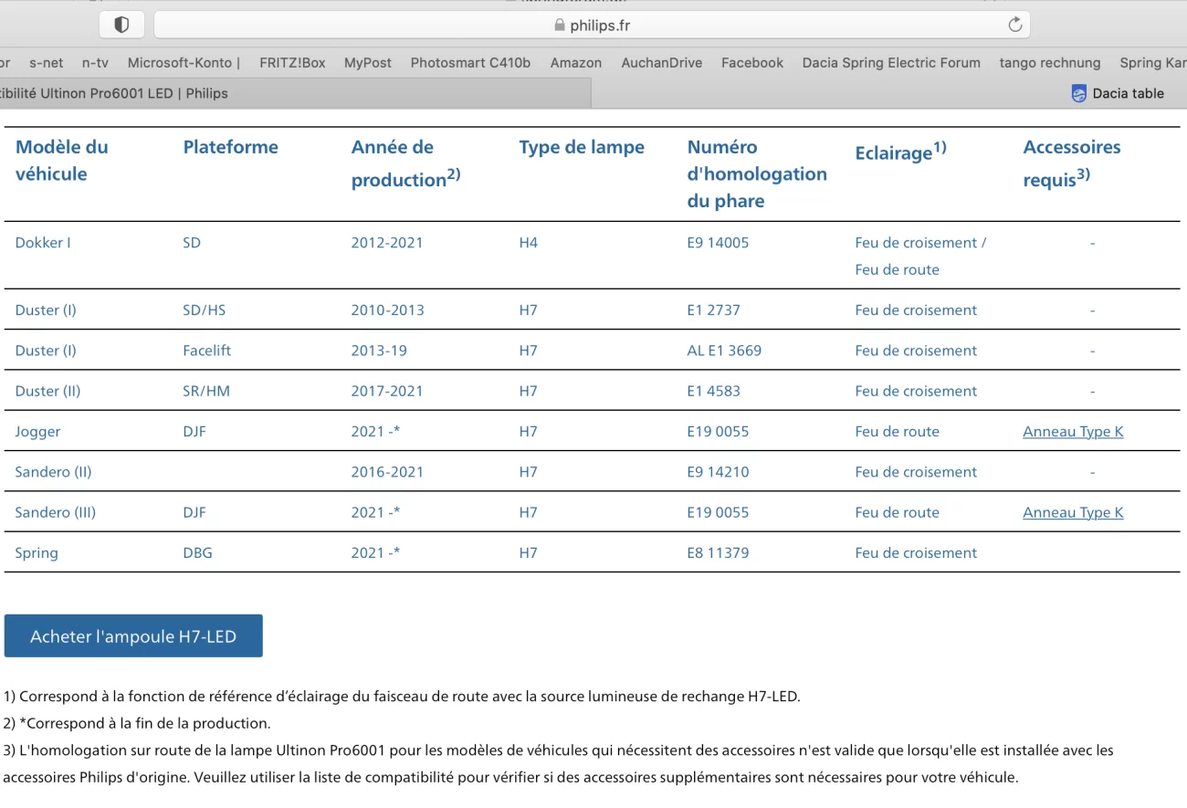Click the DBG platform cell
The width and height of the screenshot is (1187, 808).
(x=197, y=552)
